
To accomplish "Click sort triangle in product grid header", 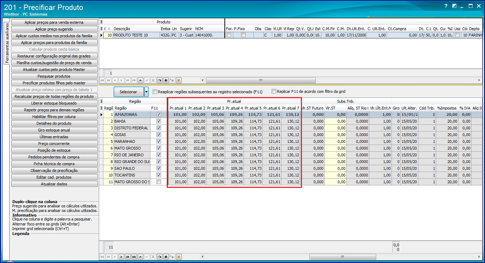I will pos(109,29).
